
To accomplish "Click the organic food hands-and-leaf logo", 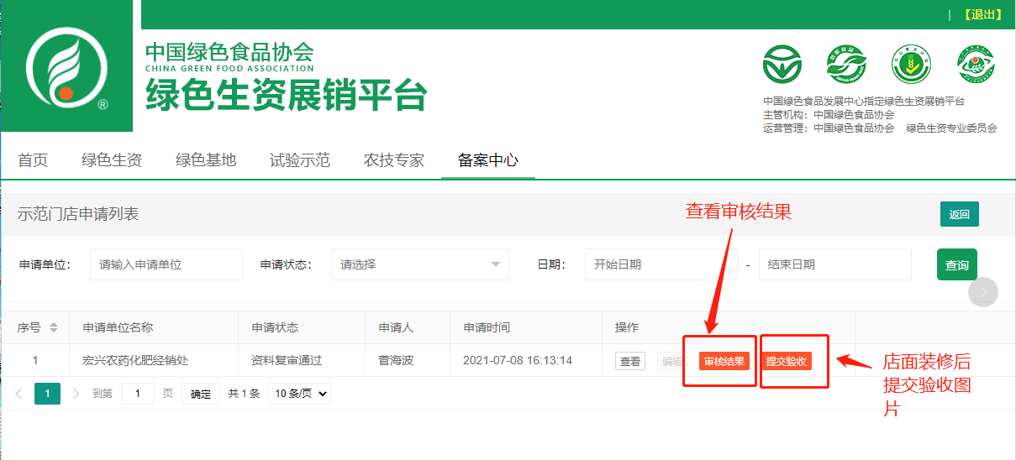I will [x=847, y=65].
